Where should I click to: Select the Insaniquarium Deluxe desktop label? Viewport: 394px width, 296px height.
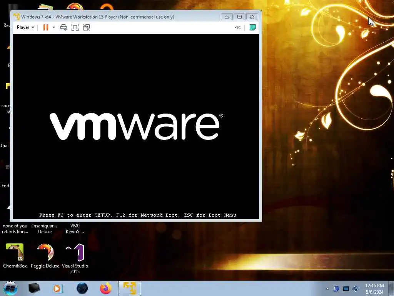(x=45, y=229)
